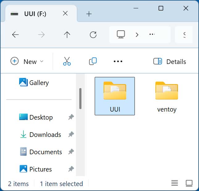Click the navigation pane scrollbar thumb
The height and width of the screenshot is (191, 199).
pyautogui.click(x=80, y=99)
